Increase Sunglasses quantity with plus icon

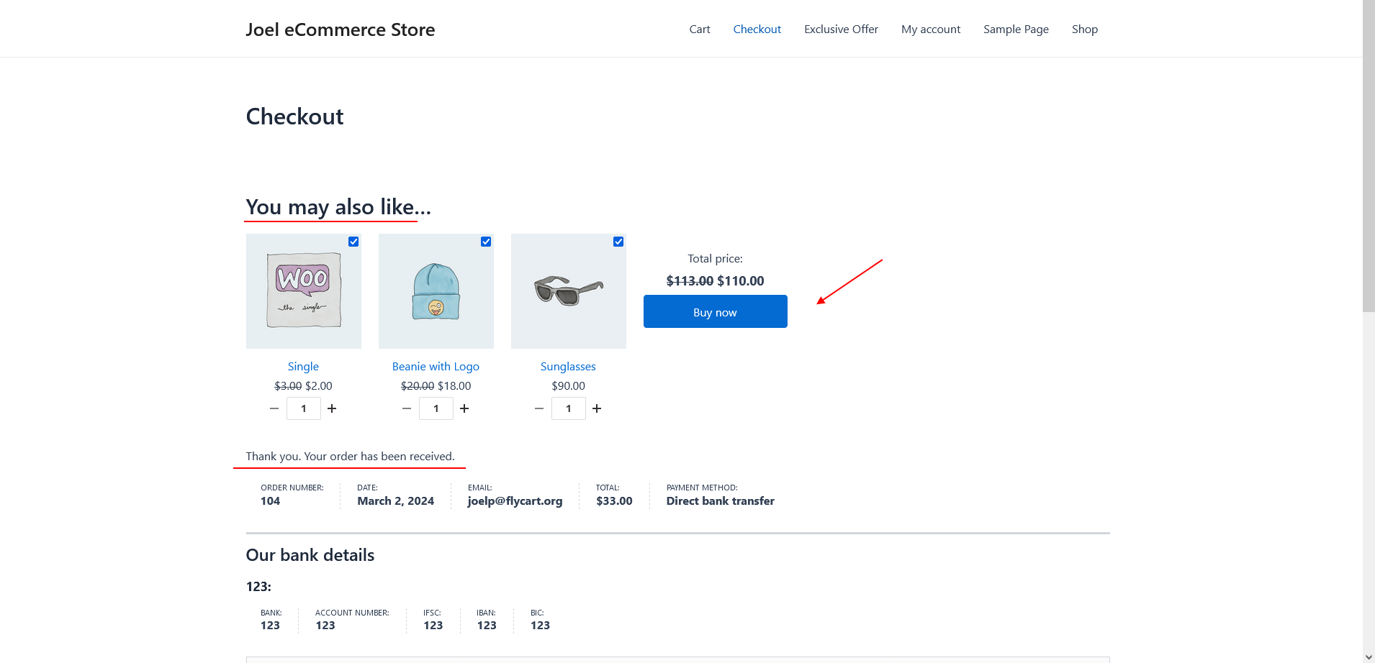pyautogui.click(x=597, y=408)
